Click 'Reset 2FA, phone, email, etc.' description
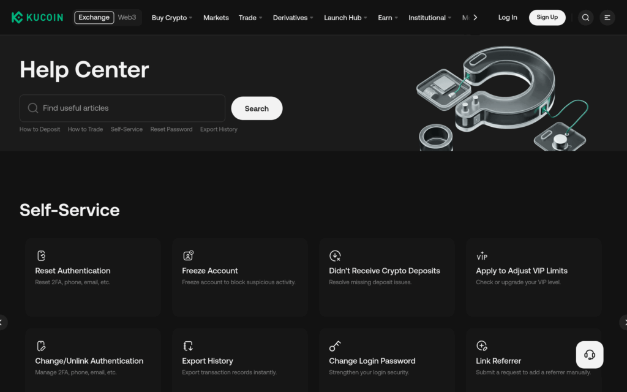 72,282
